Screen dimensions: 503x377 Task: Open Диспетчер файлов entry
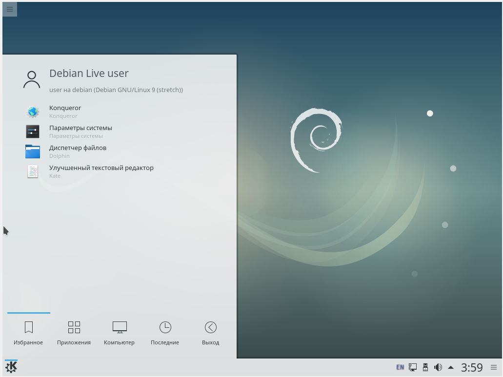[120, 151]
